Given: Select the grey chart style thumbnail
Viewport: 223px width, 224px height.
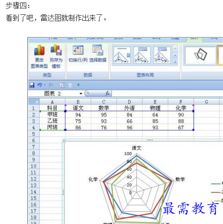Looking at the screenshot, I should (x=200, y=55).
